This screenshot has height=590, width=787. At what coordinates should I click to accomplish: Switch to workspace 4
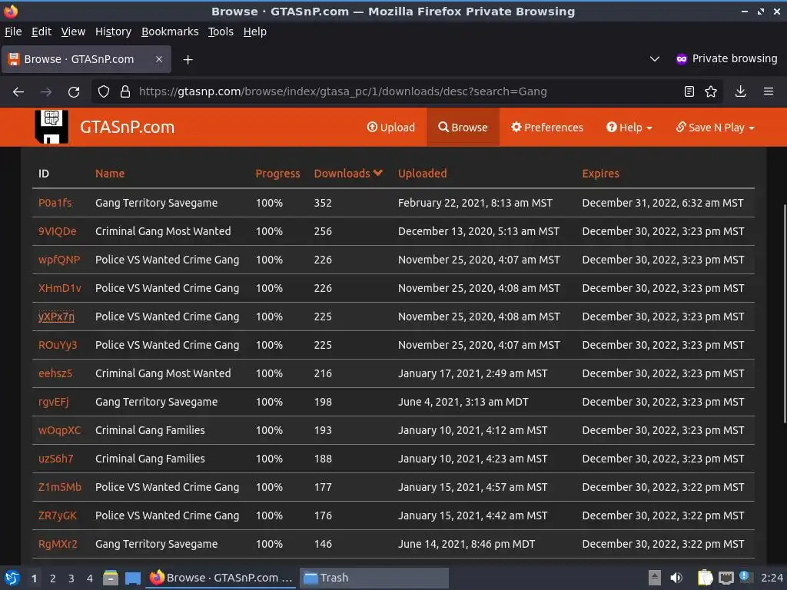click(x=90, y=578)
